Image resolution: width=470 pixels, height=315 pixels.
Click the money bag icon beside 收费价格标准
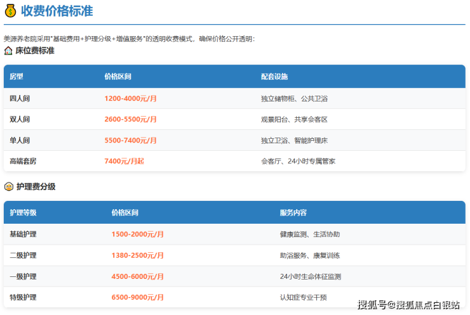[10, 11]
